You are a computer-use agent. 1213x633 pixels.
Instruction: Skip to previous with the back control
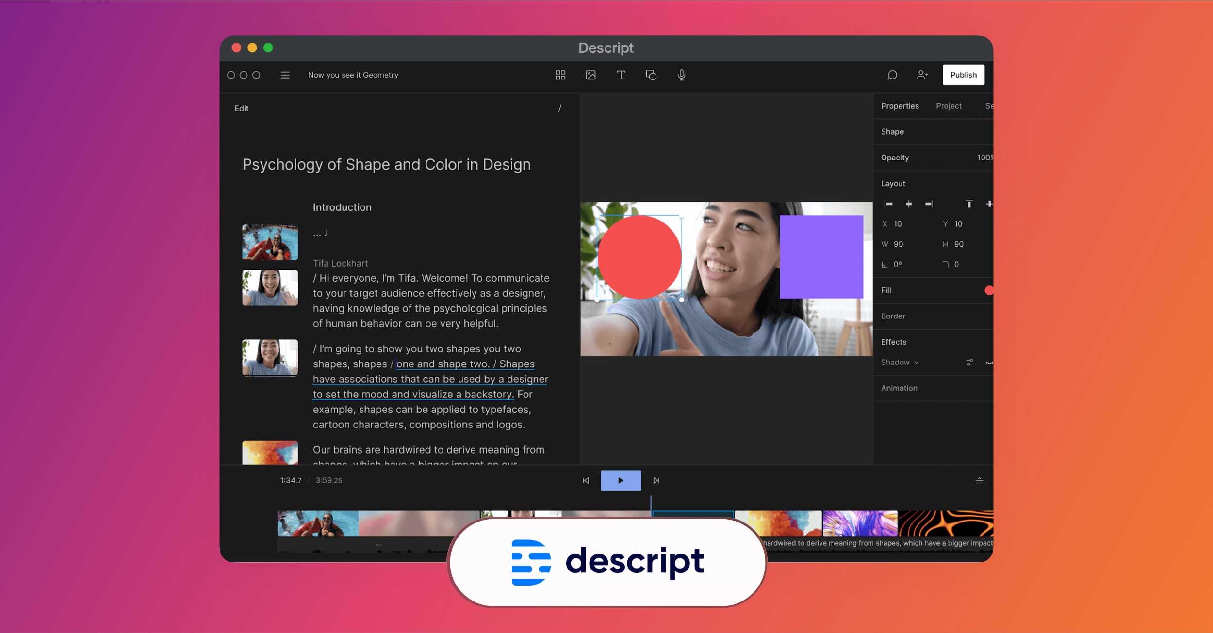(586, 480)
